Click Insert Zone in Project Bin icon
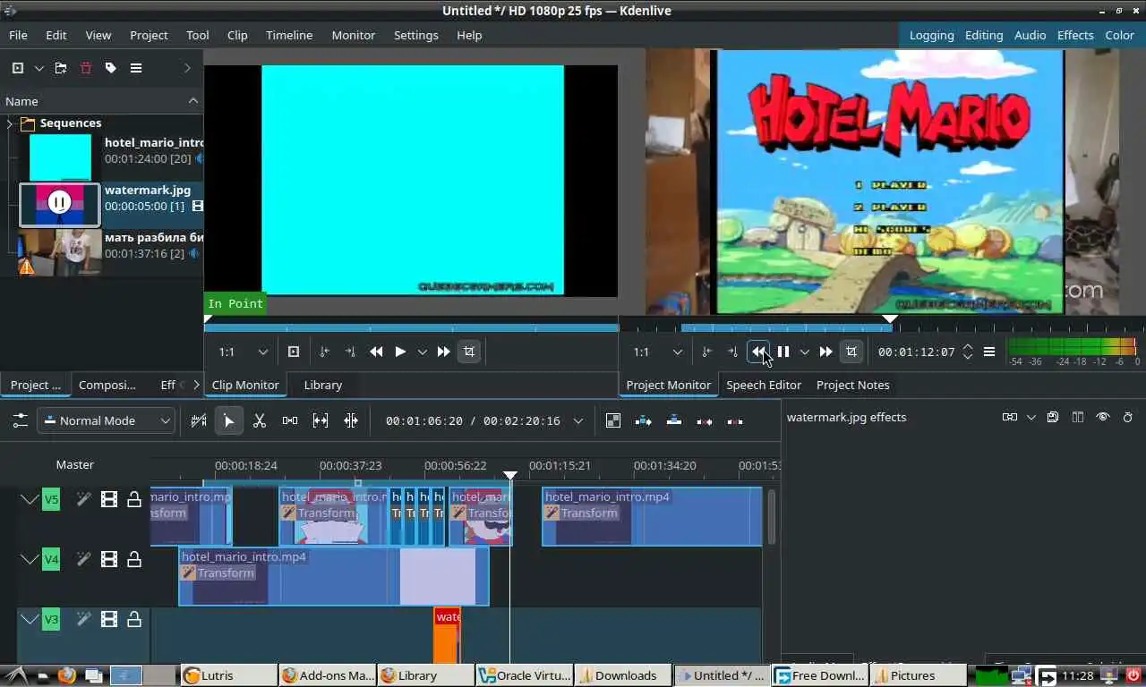Viewport: 1146px width, 687px height. 294,352
